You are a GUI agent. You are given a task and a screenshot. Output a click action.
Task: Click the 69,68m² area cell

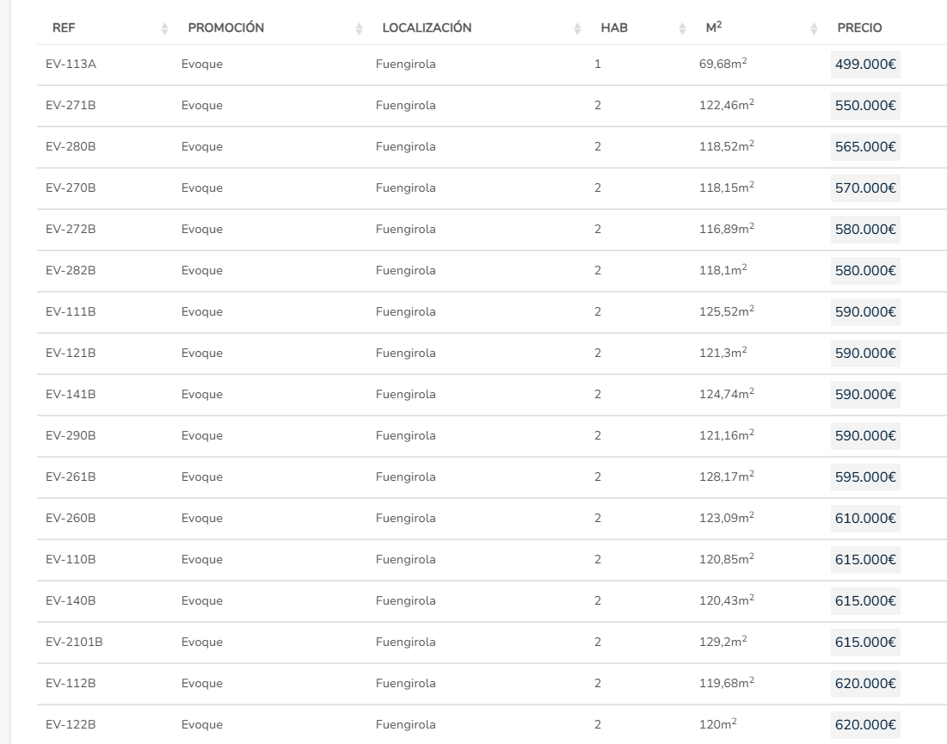(x=726, y=65)
